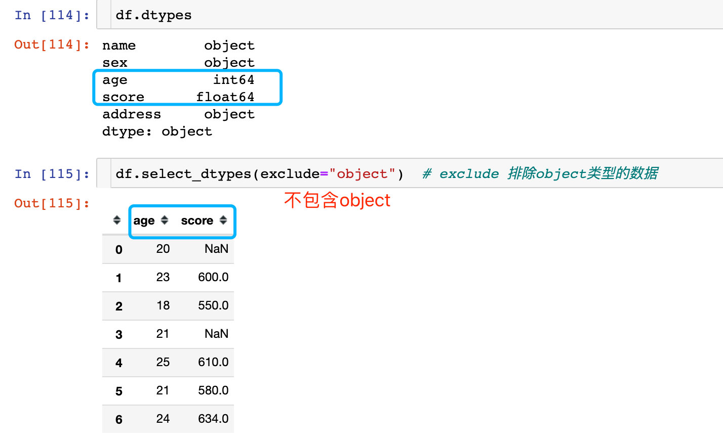Click age value 18 in row 2
This screenshot has width=723, height=444.
tap(163, 305)
